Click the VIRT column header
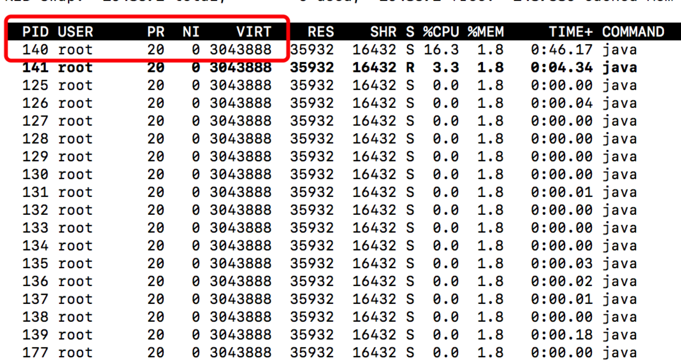 254,32
